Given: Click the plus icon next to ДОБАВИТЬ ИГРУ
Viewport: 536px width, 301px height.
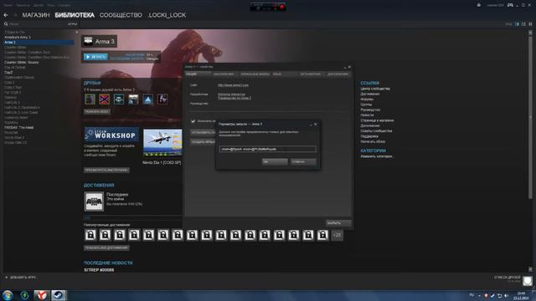Looking at the screenshot, I should [7, 278].
